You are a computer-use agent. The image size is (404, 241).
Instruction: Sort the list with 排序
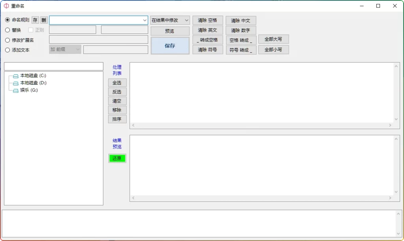click(117, 119)
